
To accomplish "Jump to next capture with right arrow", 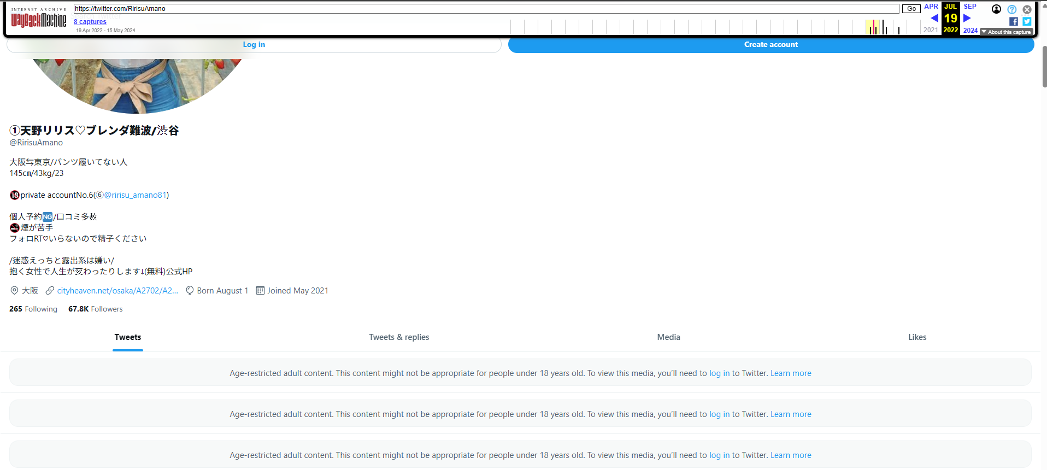I will pyautogui.click(x=967, y=18).
